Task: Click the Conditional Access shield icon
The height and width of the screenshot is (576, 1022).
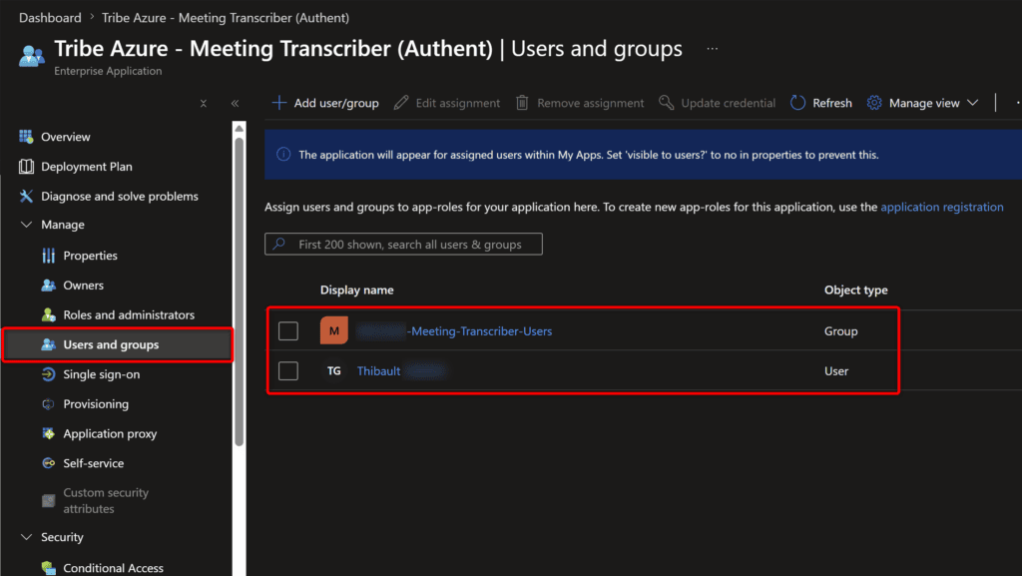Action: 48,568
